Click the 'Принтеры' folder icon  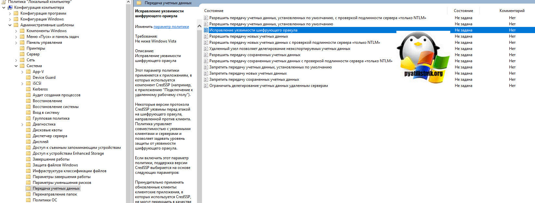(x=22, y=48)
